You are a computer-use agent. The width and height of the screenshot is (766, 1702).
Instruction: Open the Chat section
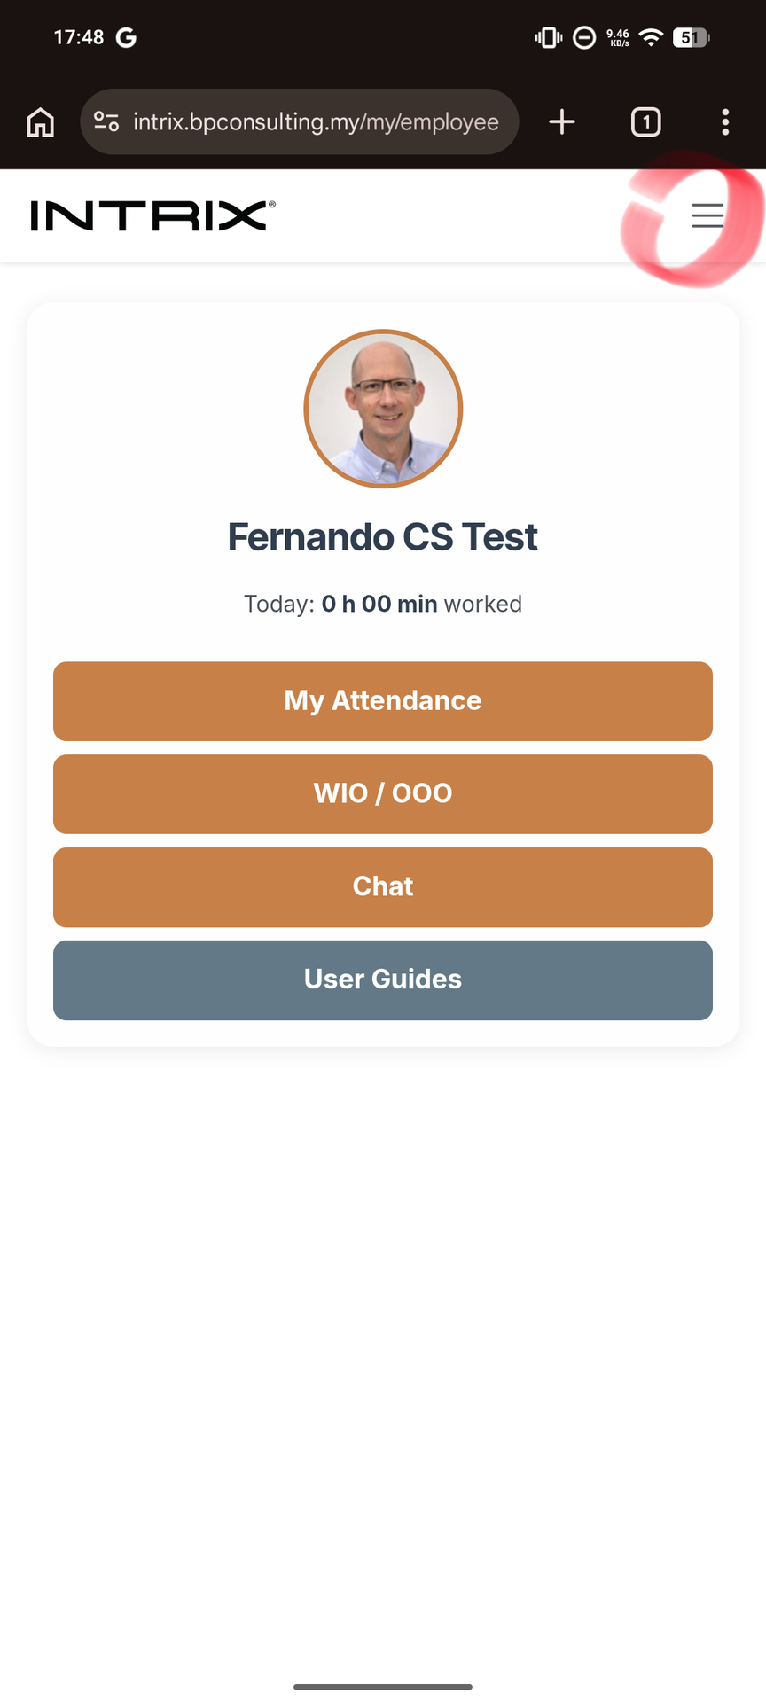(x=383, y=887)
